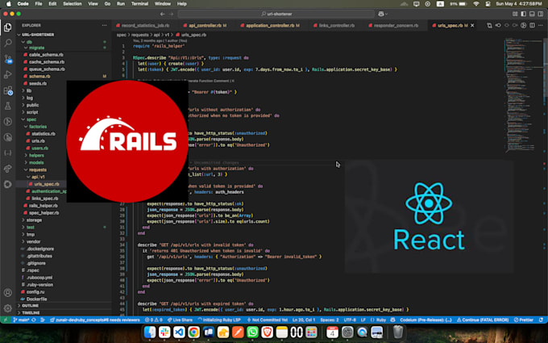
Task: Open Finder from the Dock
Action: (150, 332)
